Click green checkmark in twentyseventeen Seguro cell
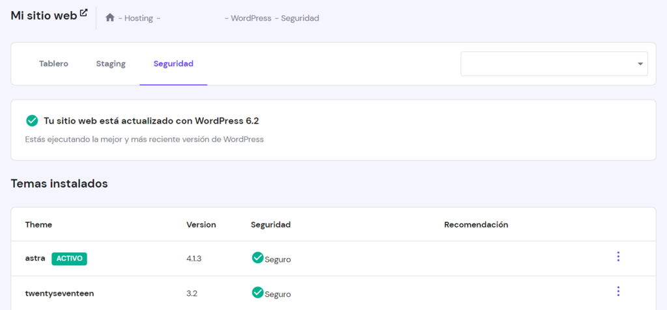This screenshot has width=667, height=310. click(x=257, y=292)
